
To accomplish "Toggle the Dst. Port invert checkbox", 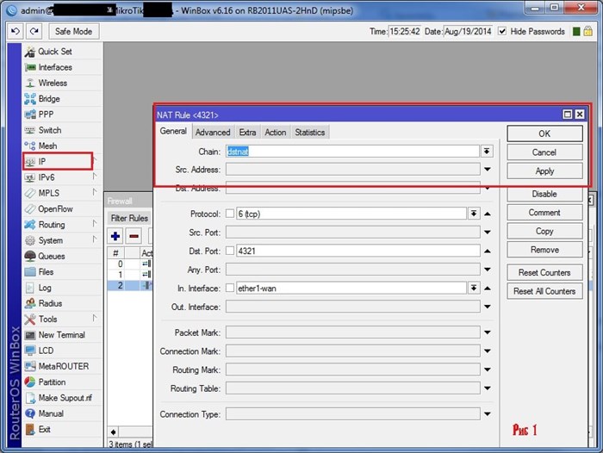I will (230, 251).
